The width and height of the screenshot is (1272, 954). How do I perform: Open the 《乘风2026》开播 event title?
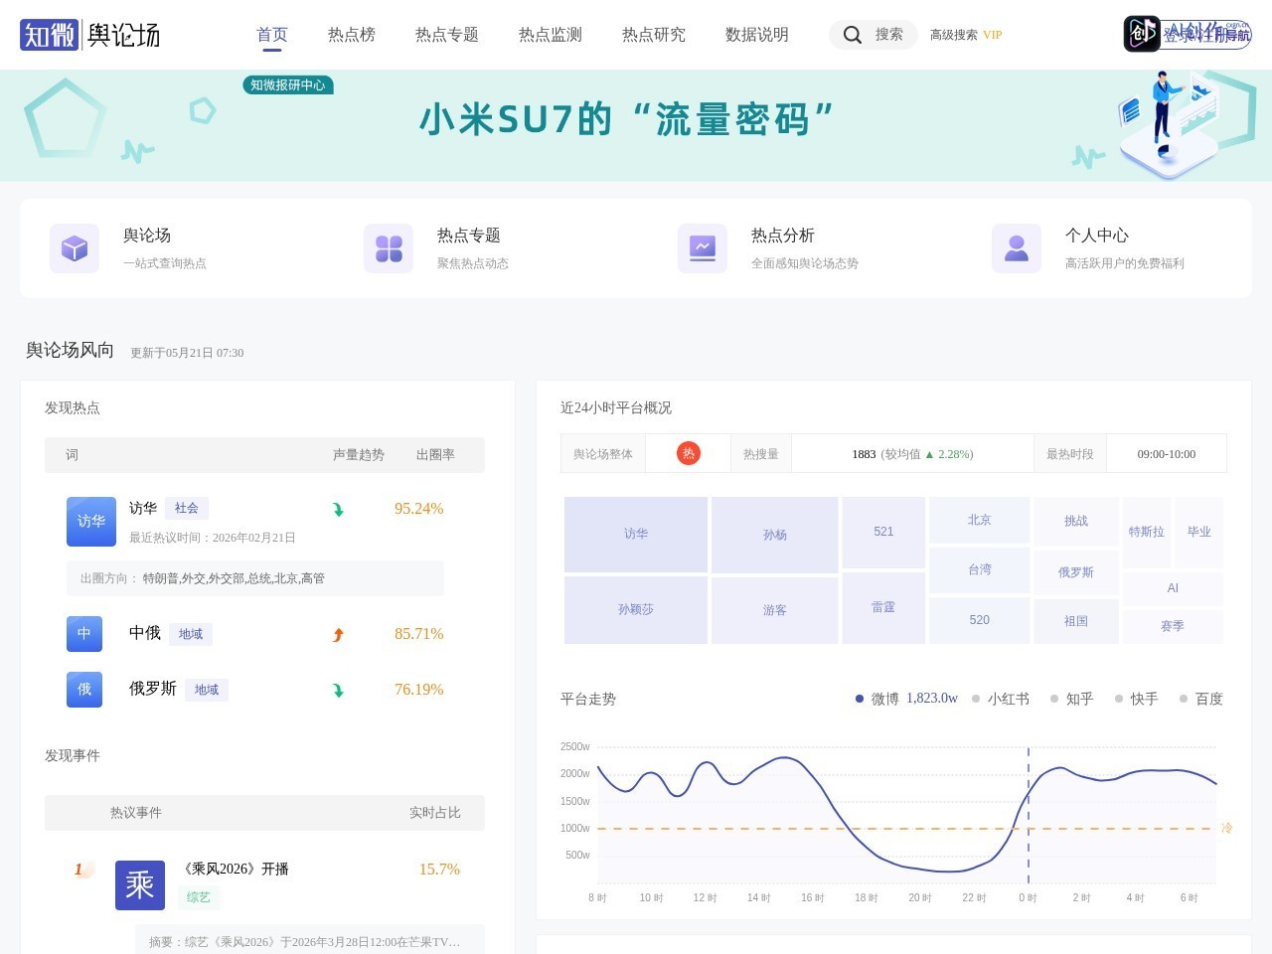pos(235,870)
